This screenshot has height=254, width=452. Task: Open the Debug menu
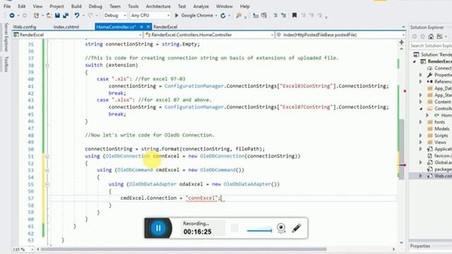coord(95,6)
